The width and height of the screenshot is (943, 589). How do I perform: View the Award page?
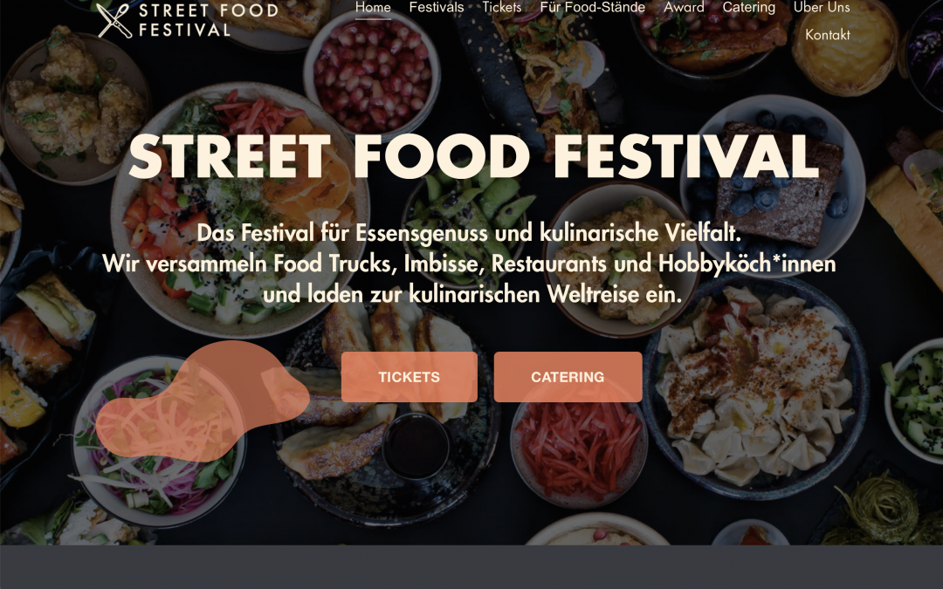click(x=684, y=7)
